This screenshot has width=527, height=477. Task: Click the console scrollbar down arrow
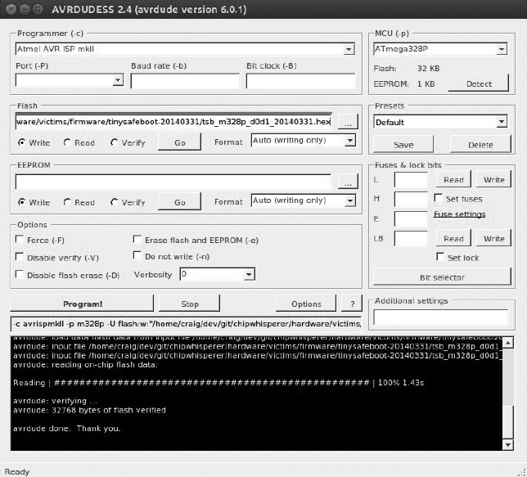point(508,445)
